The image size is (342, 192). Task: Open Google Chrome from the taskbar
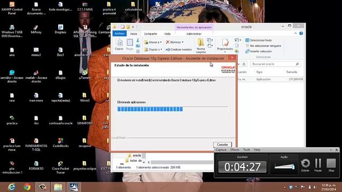(x=27, y=187)
